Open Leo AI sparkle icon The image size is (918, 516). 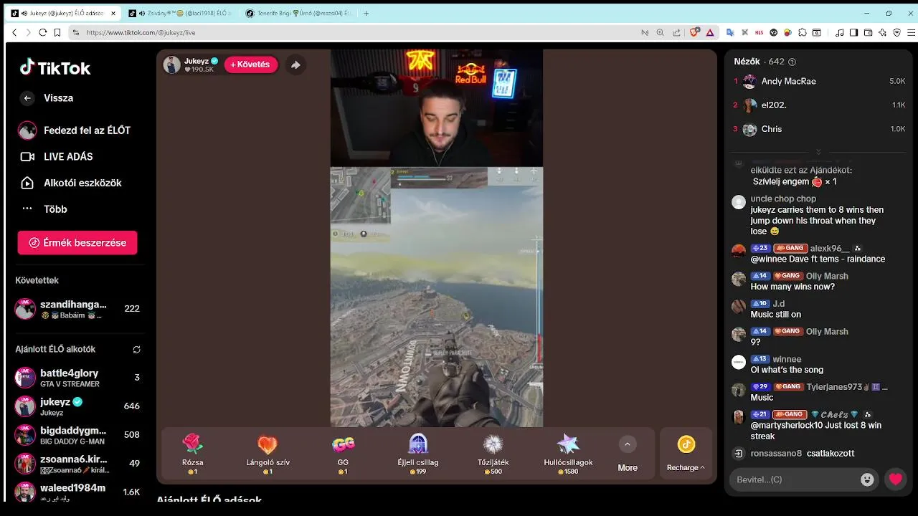[882, 32]
